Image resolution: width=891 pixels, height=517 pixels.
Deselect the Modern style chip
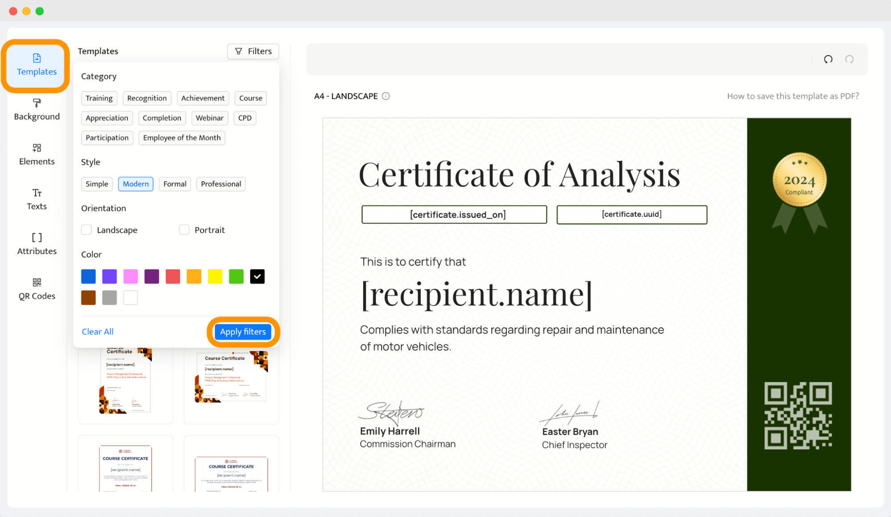[x=135, y=184]
